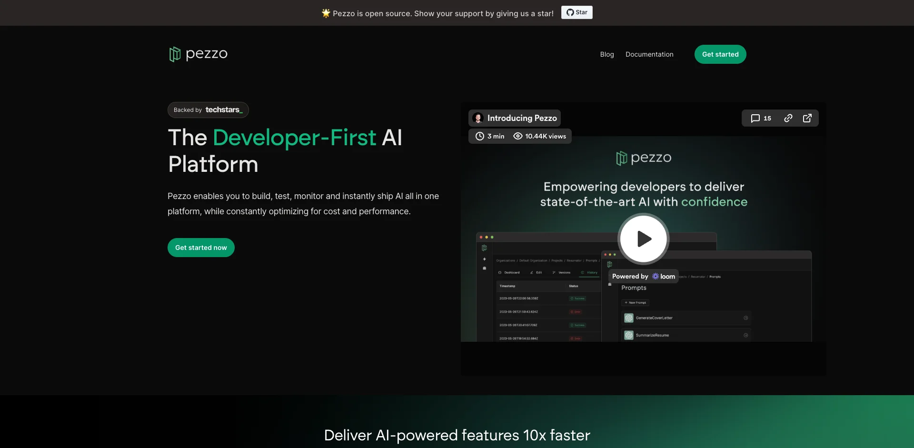The image size is (914, 448).
Task: Play the Introducing Pezzo video
Action: (x=644, y=239)
